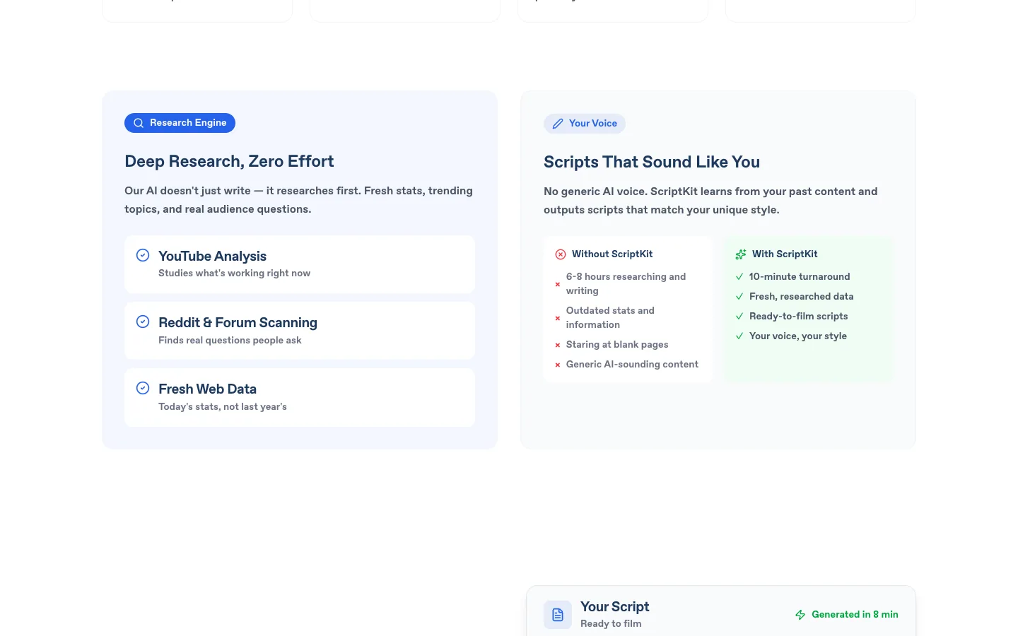The height and width of the screenshot is (636, 1018).
Task: Click the green check beside '10-minute turnaround'
Action: 739,276
